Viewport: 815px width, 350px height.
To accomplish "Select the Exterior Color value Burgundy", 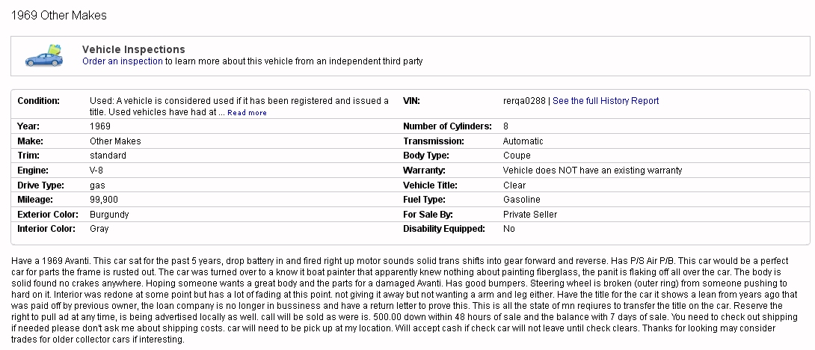I will (x=109, y=215).
